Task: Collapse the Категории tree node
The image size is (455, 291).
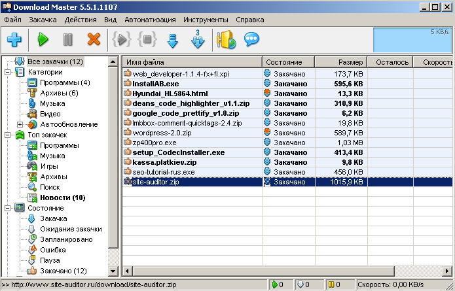Action: (8, 72)
